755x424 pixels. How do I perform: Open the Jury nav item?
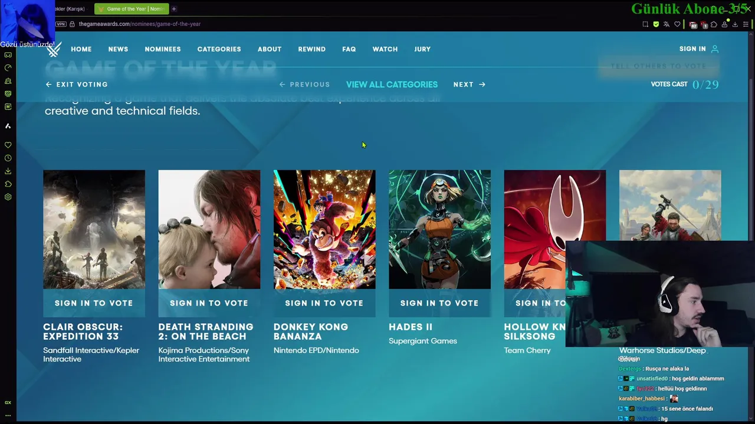[422, 49]
